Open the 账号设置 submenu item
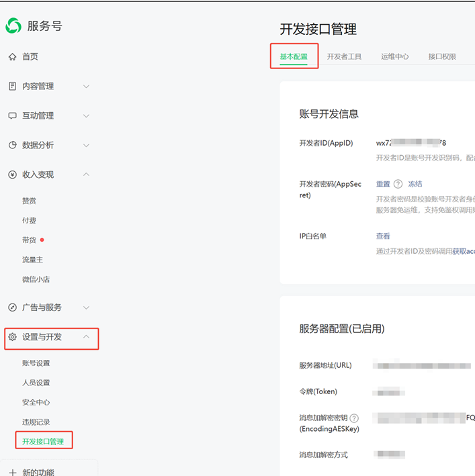 coord(36,363)
